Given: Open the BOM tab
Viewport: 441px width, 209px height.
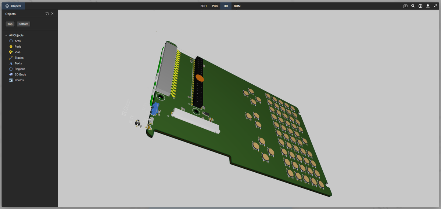Looking at the screenshot, I should pyautogui.click(x=237, y=6).
